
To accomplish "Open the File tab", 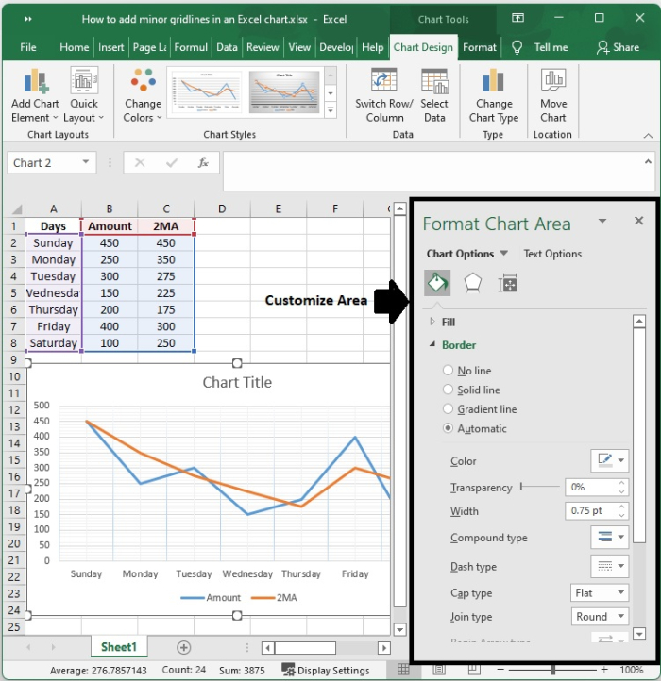I will (x=27, y=47).
